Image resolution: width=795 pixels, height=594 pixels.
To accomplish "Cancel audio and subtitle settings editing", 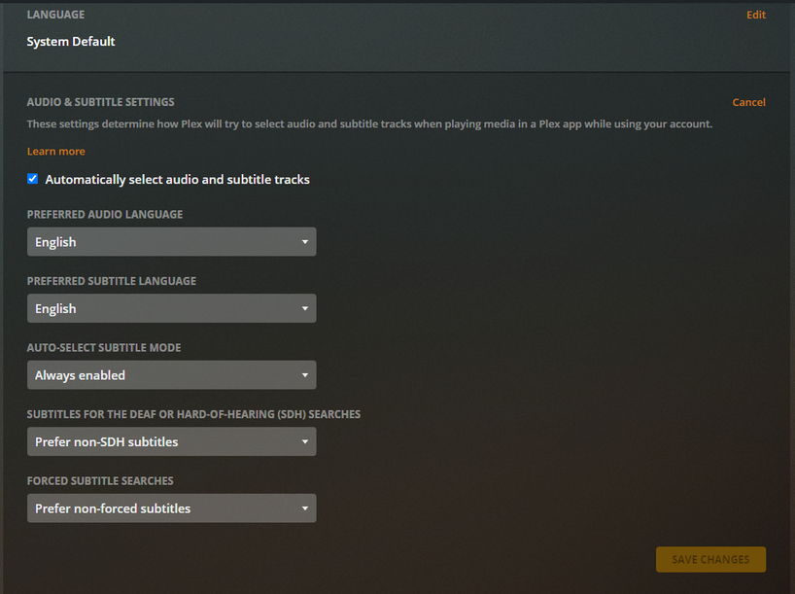I will pyautogui.click(x=748, y=102).
